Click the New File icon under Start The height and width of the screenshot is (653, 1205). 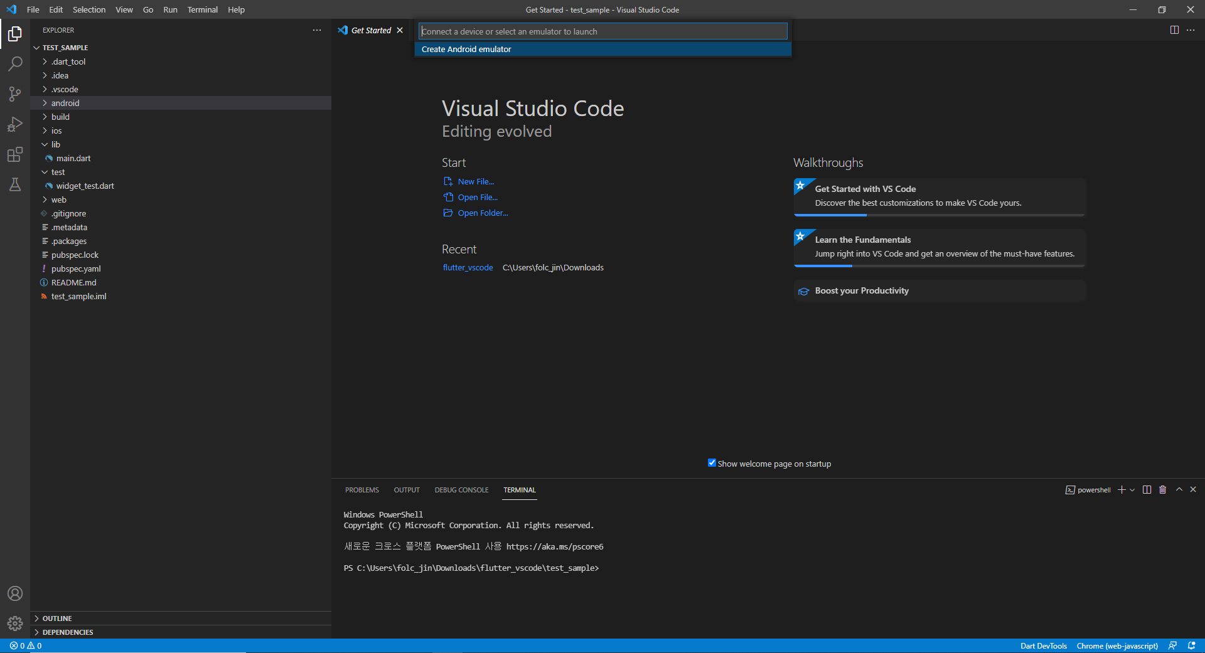click(448, 181)
